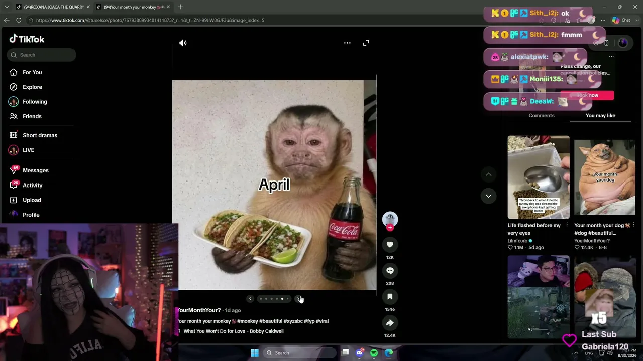Show hidden system tray icons
The height and width of the screenshot is (361, 643).
576,353
